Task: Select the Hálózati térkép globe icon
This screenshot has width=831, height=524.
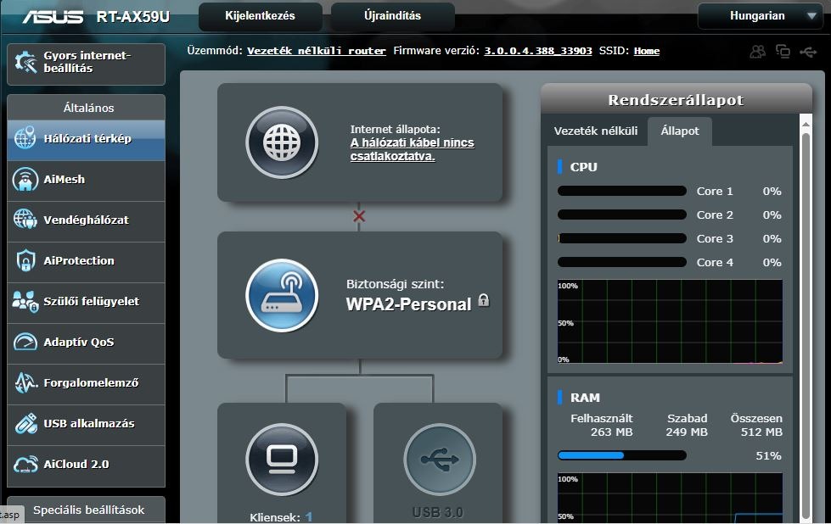Action: point(25,138)
